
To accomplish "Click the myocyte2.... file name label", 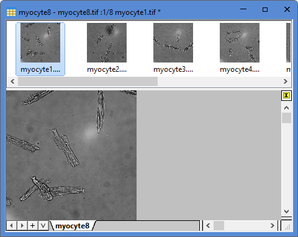I will [x=107, y=69].
